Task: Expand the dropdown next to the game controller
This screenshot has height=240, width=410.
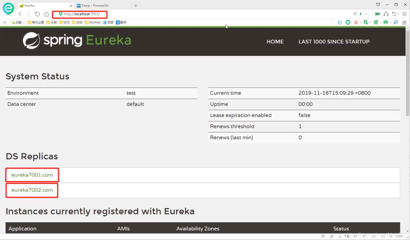Action: coord(390,23)
